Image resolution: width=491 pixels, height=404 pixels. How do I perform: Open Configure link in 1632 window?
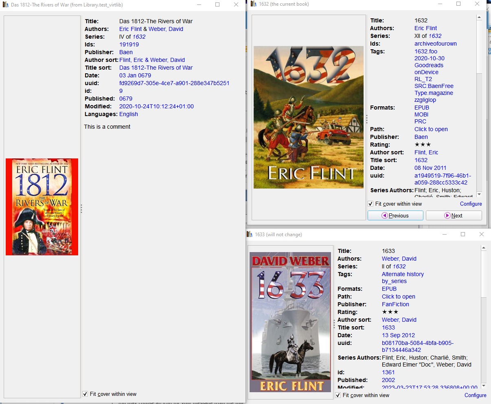point(471,204)
